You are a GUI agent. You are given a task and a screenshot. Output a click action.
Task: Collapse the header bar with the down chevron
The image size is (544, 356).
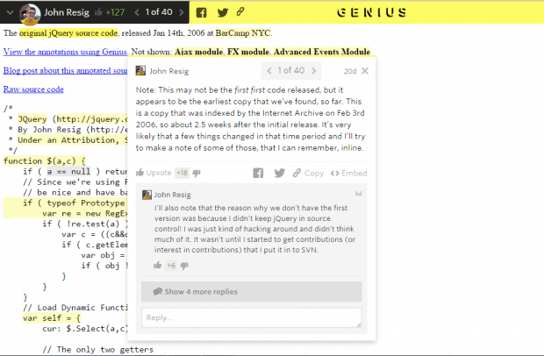pyautogui.click(x=10, y=12)
